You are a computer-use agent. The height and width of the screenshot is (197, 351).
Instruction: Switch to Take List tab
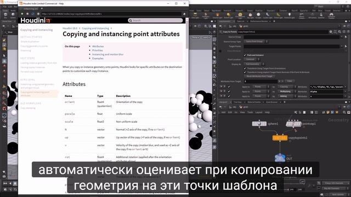click(x=241, y=21)
